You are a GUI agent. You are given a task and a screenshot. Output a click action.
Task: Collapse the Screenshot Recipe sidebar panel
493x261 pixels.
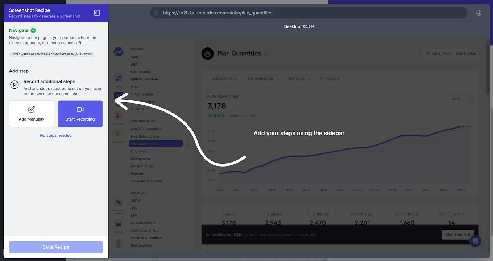pyautogui.click(x=97, y=13)
